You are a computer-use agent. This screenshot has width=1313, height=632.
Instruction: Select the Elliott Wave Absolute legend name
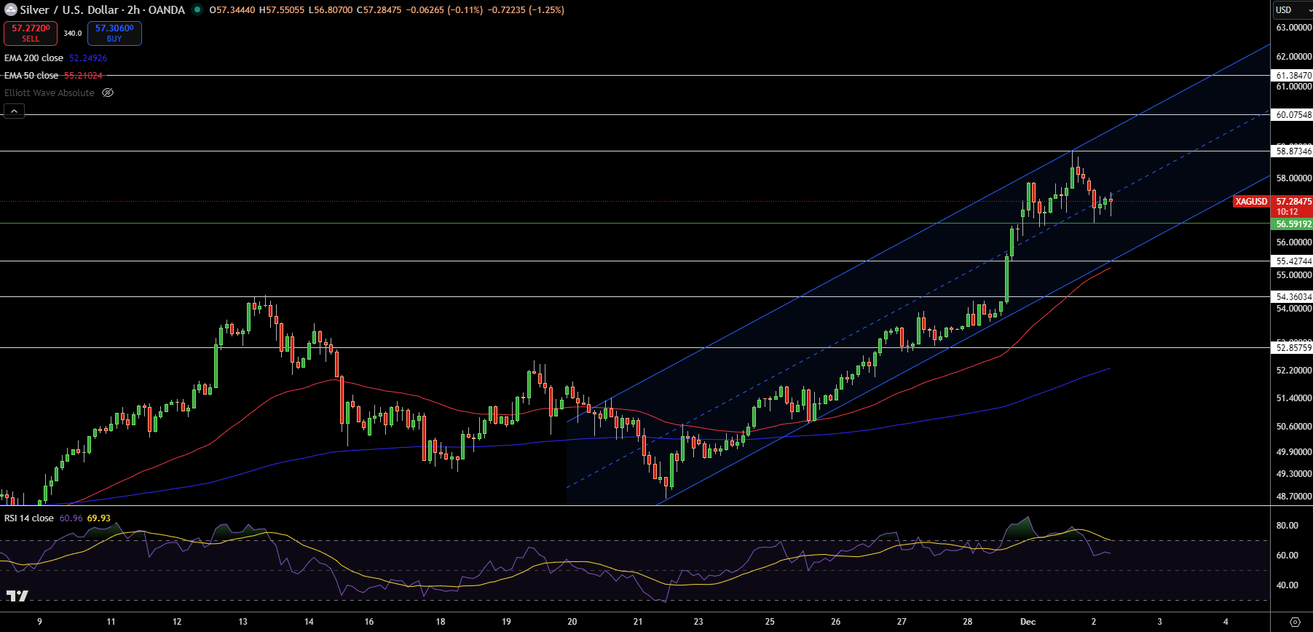49,93
